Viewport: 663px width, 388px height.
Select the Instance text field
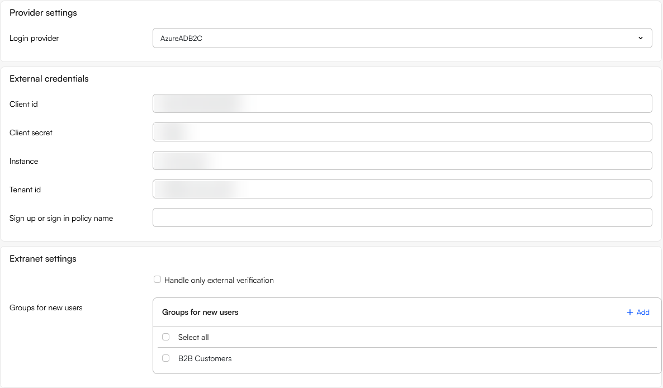(x=402, y=160)
